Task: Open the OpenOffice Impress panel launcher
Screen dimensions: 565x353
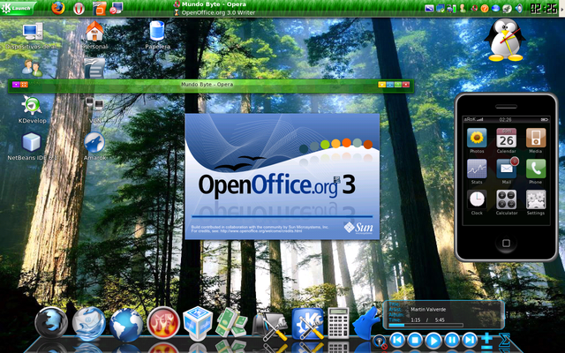Action: (x=99, y=8)
